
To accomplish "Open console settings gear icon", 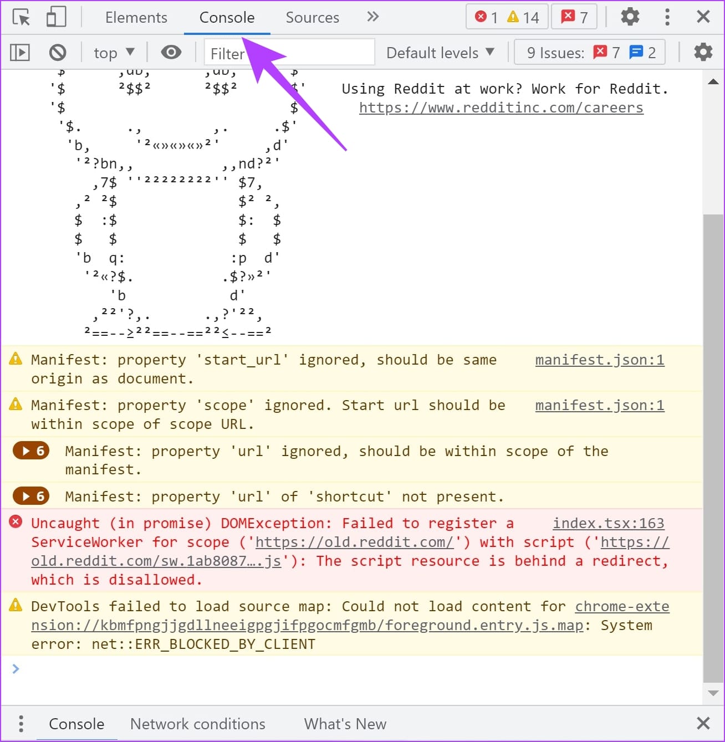I will click(x=703, y=52).
